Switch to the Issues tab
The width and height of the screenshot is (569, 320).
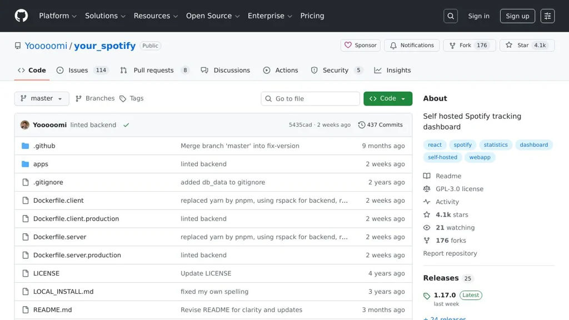click(78, 71)
